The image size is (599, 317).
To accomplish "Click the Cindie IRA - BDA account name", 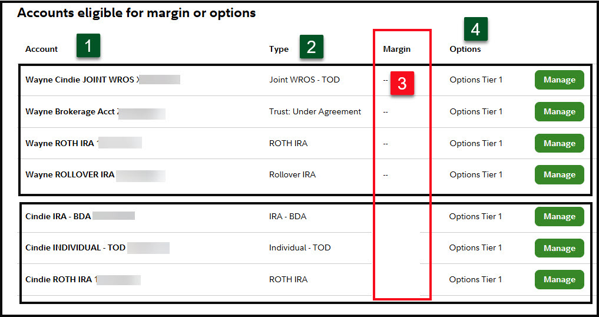I will [x=58, y=216].
